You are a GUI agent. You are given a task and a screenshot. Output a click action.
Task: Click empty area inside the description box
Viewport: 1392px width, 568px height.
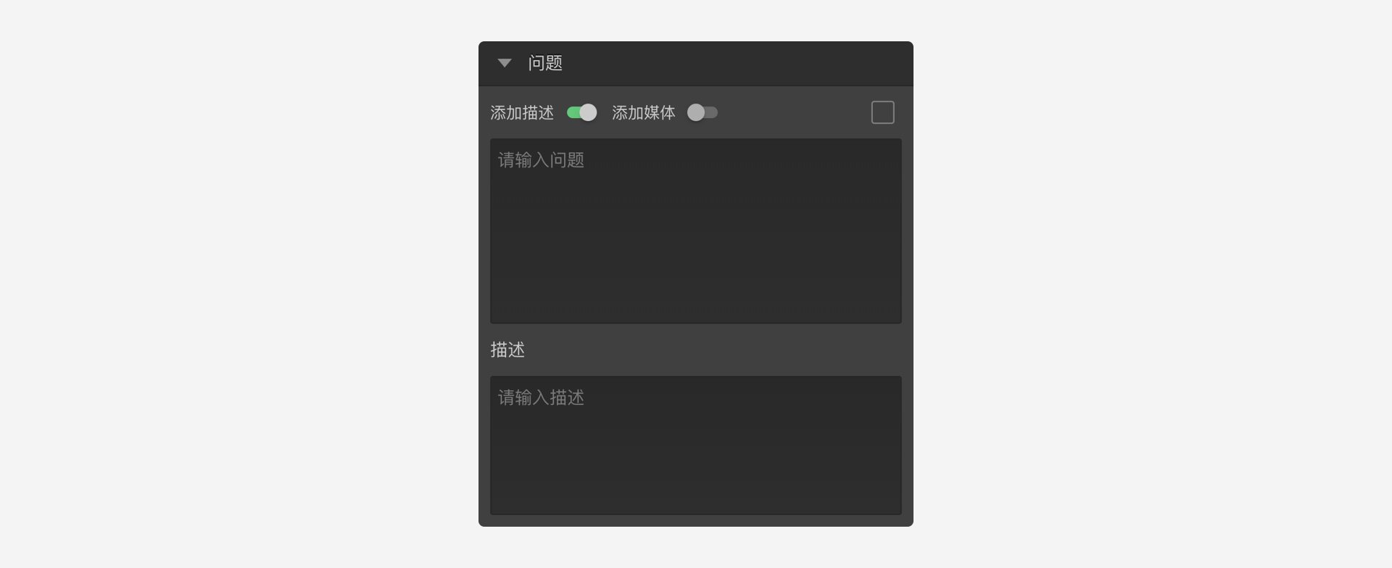pos(696,464)
